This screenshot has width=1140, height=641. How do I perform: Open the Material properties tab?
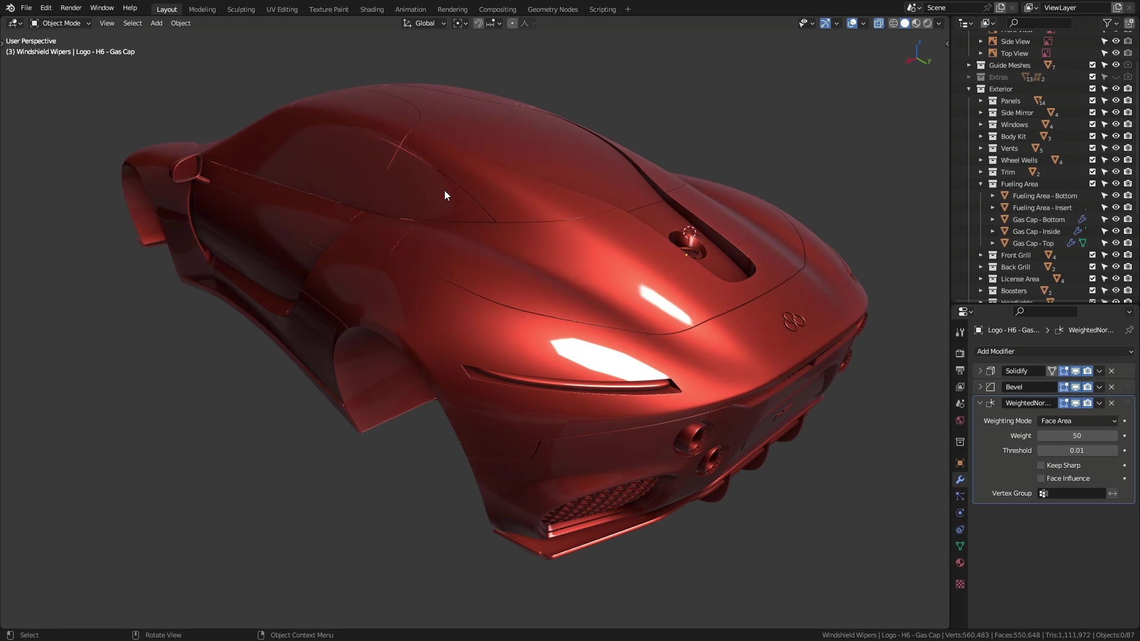[x=960, y=563]
